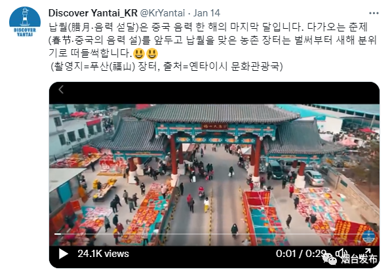
Task: Click the 0:01 / 0:29 time display
Action: (x=301, y=254)
